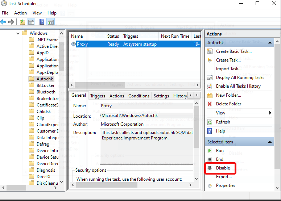
Task: Click the Back arrow in the toolbar
Action: click(3, 22)
